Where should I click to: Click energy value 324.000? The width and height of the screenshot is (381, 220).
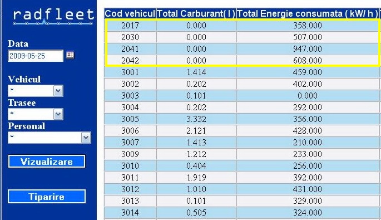tap(308, 212)
